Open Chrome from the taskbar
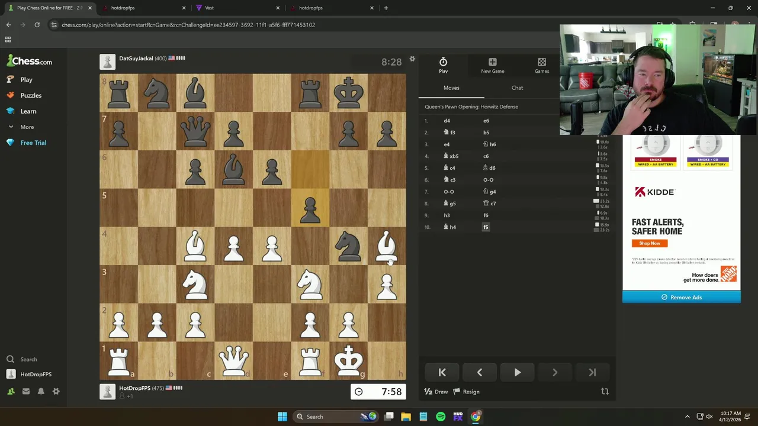The image size is (758, 426). 476,417
